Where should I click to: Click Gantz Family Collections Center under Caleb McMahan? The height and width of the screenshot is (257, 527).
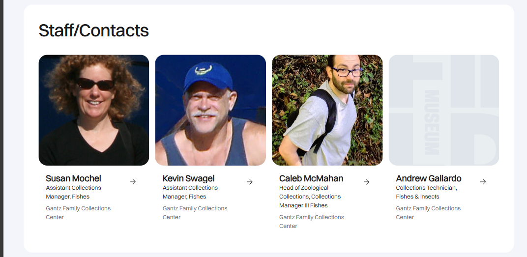312,222
